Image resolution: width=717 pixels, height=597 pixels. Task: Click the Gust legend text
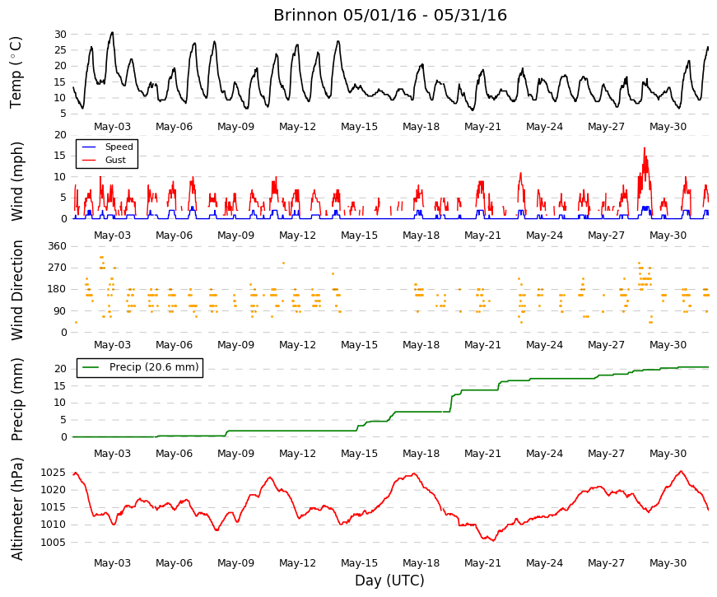[115, 160]
